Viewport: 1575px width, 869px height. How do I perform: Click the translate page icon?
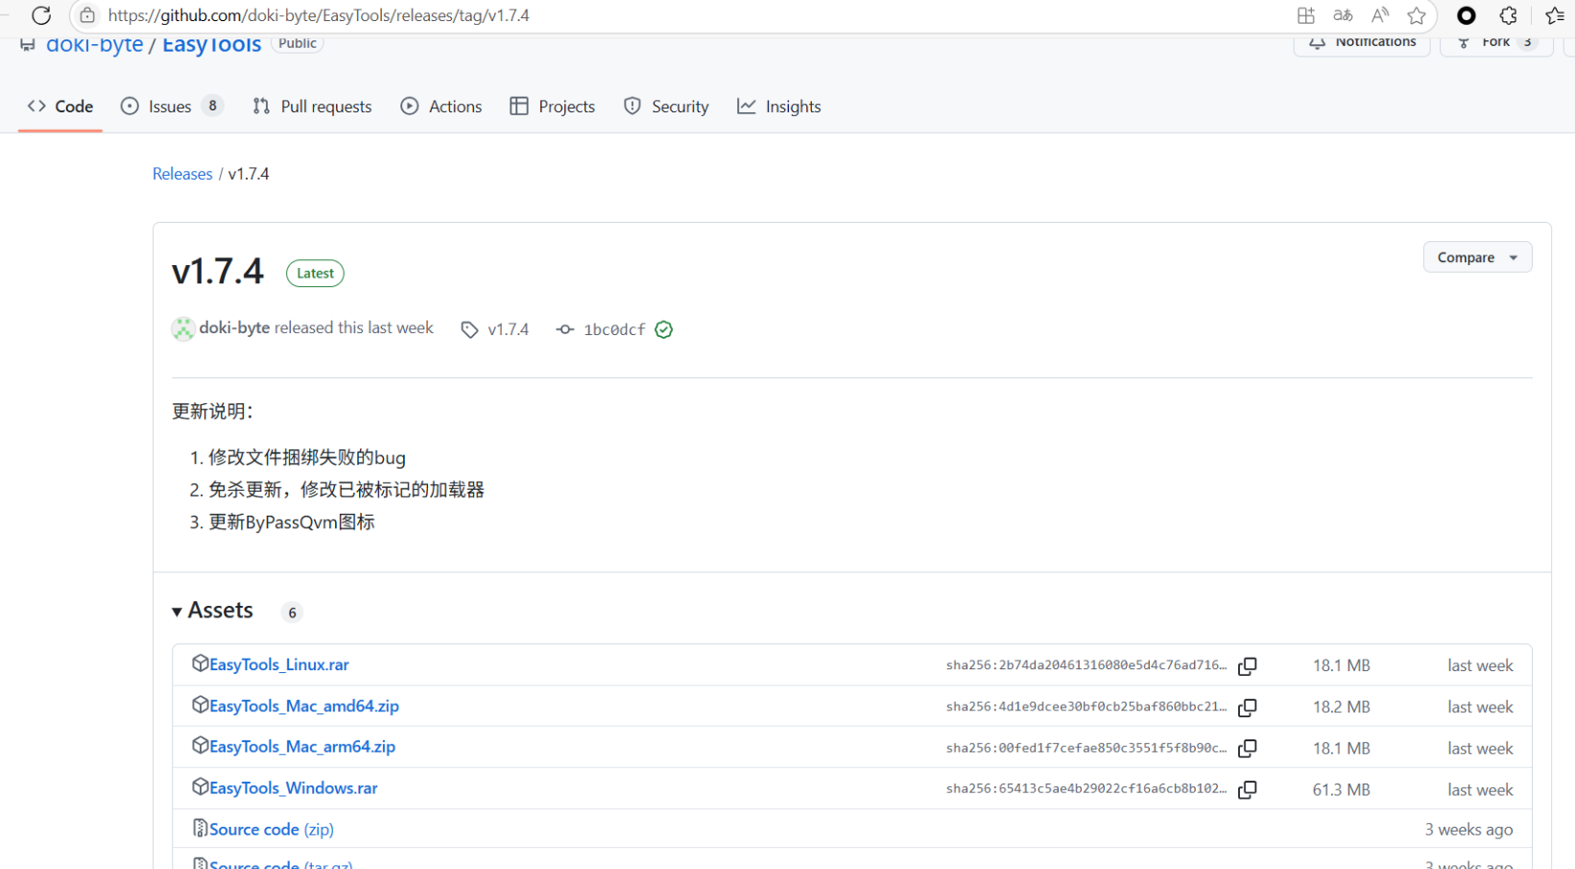click(x=1343, y=15)
